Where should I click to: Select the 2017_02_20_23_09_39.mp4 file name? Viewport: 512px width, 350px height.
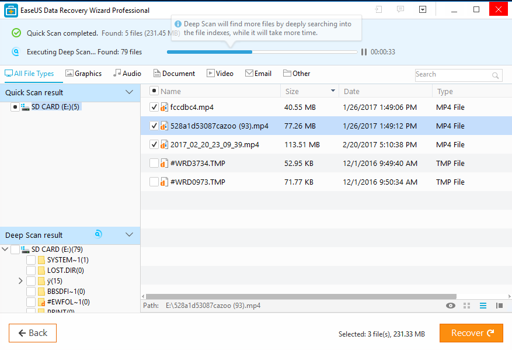(x=215, y=144)
